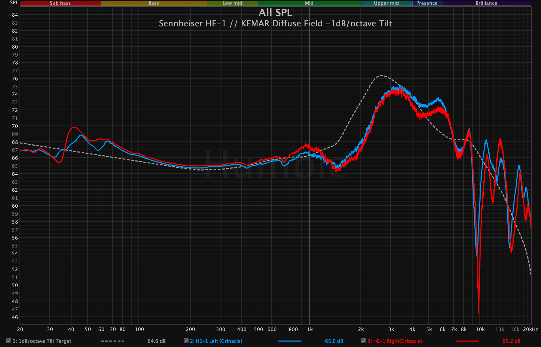Click the Low mid band label
The width and height of the screenshot is (541, 347).
point(232,3)
